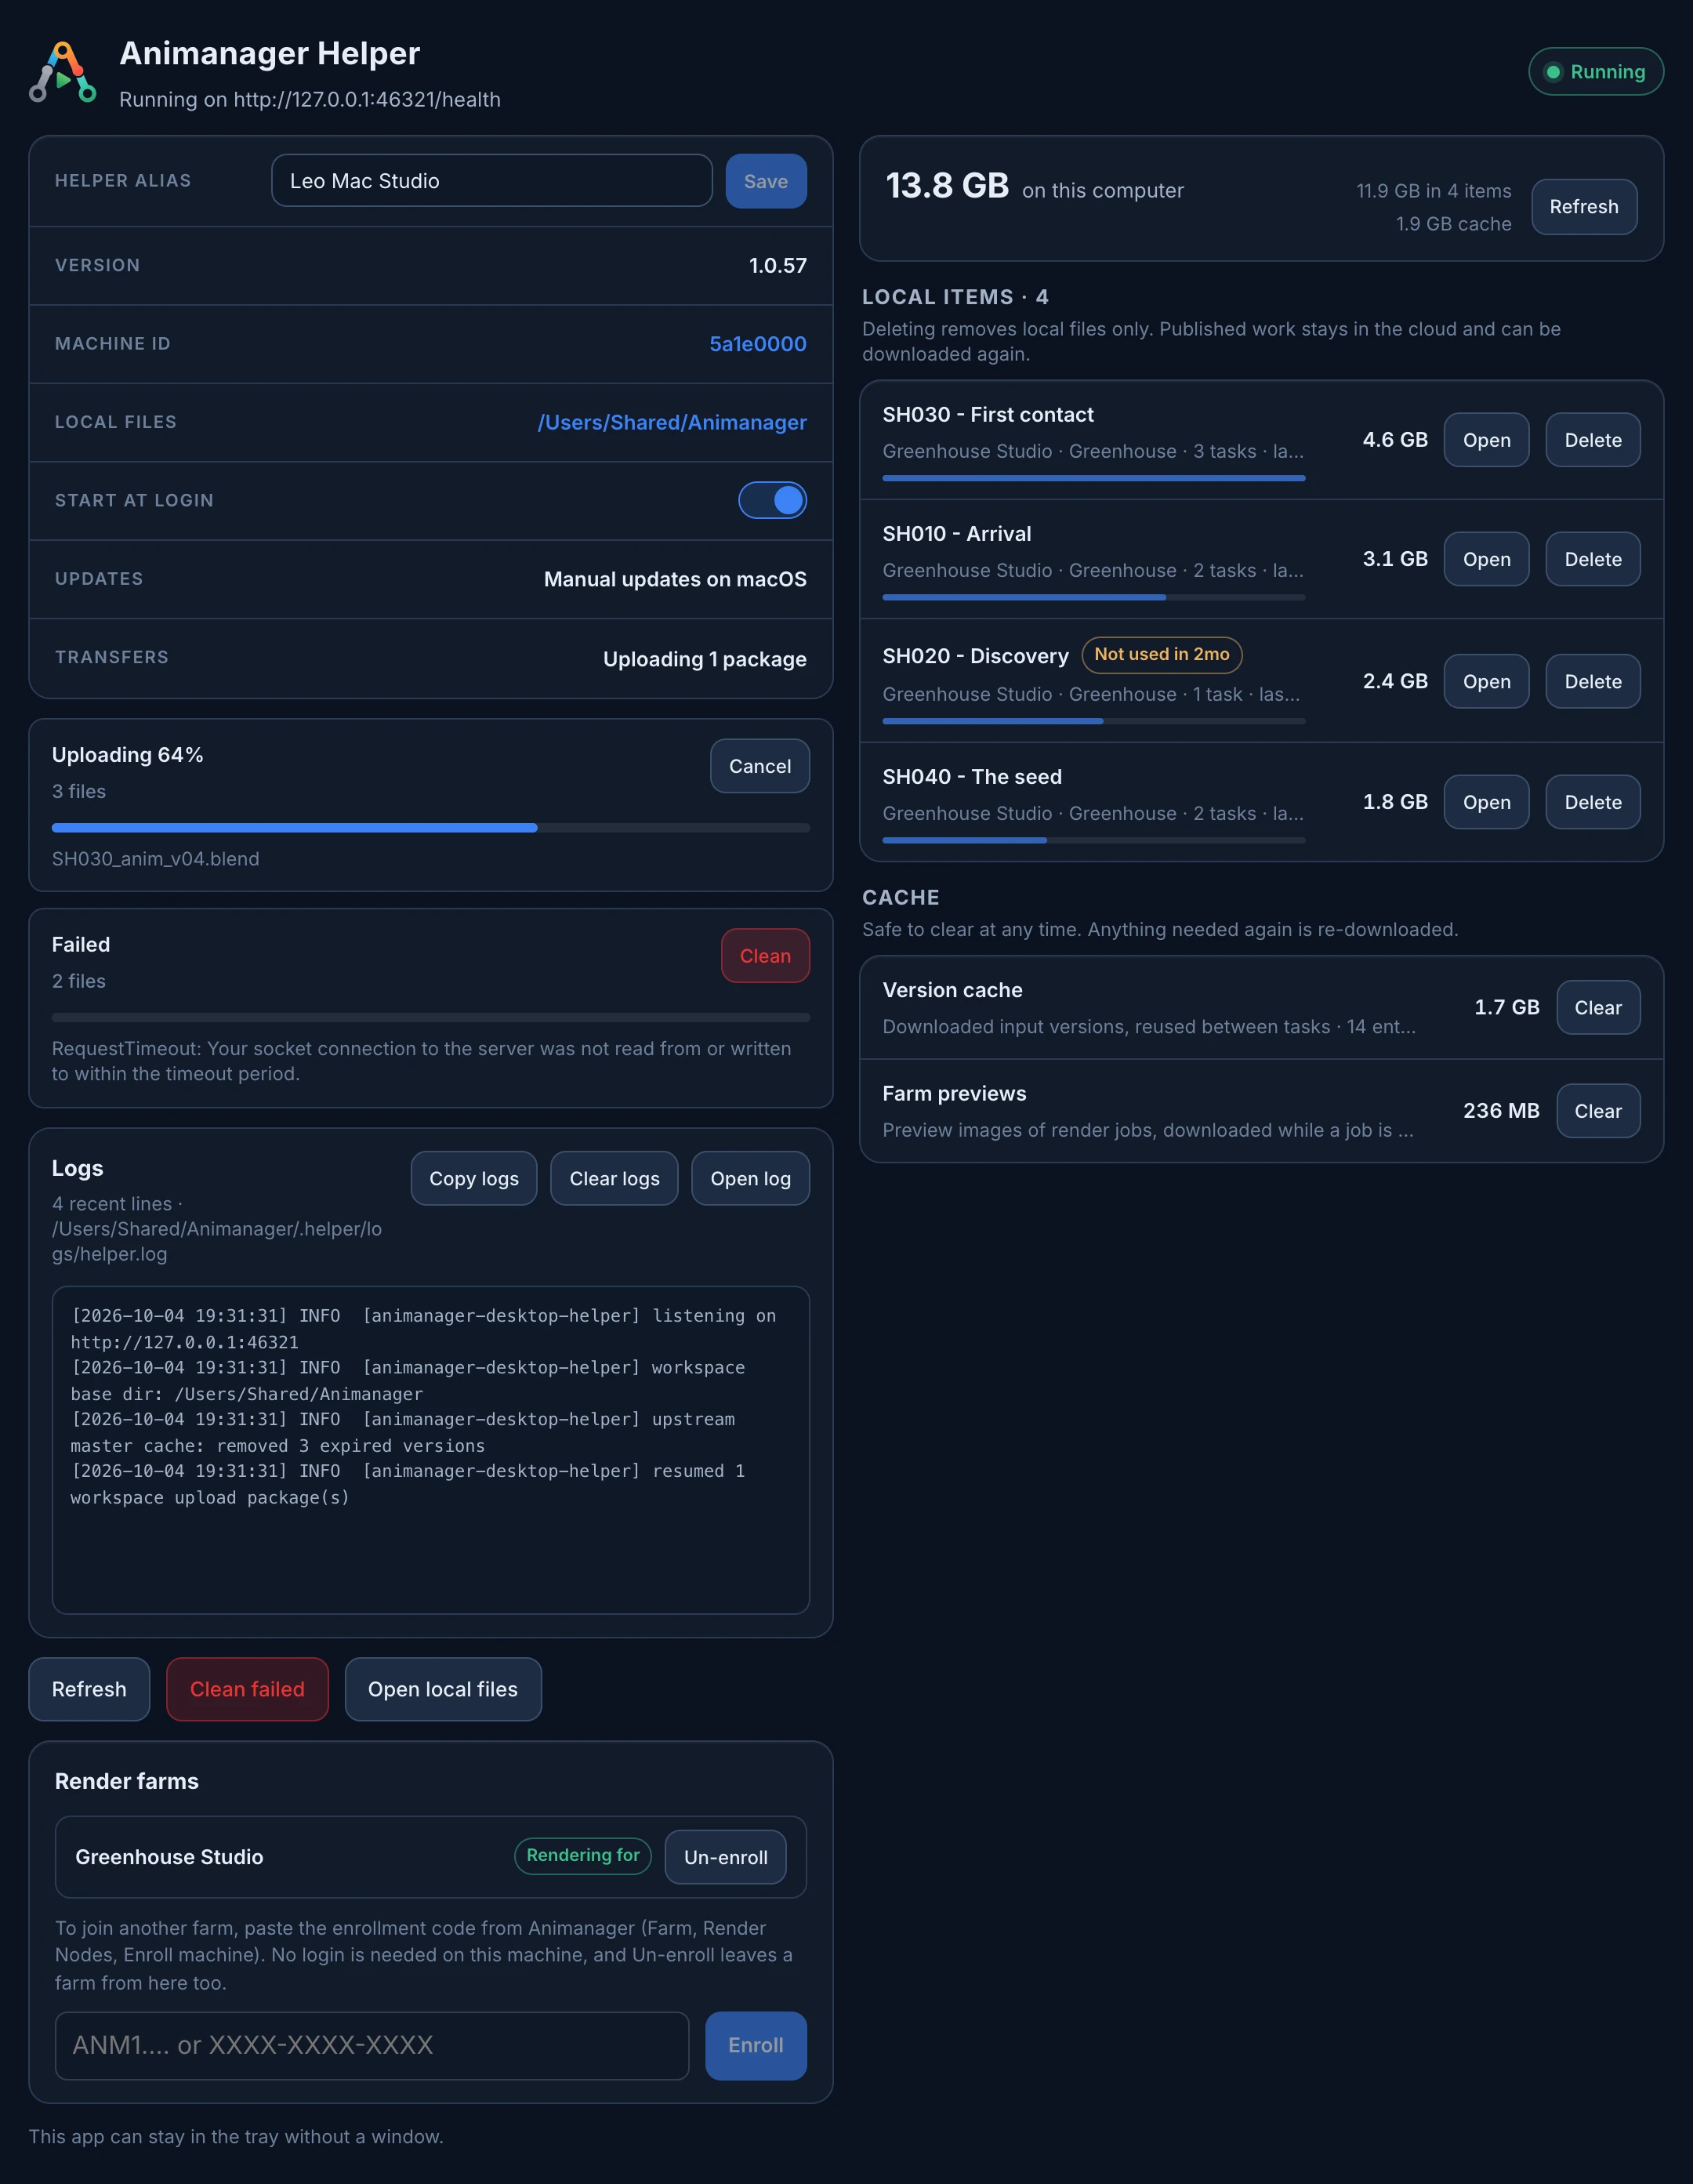Click the Rendering for badge
Viewport: 1693px width, 2184px height.
(583, 1856)
